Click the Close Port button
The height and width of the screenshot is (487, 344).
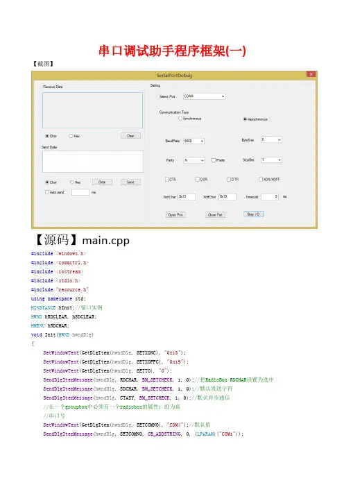(215, 214)
